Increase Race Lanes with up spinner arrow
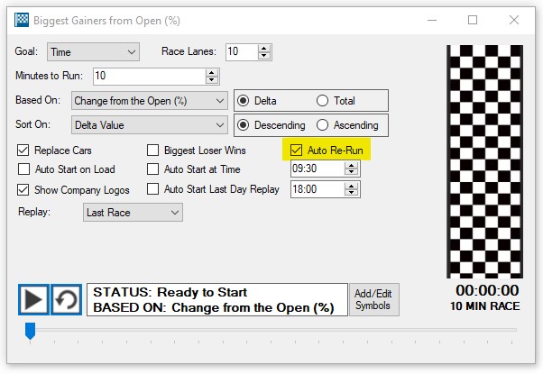The height and width of the screenshot is (374, 543). click(263, 49)
